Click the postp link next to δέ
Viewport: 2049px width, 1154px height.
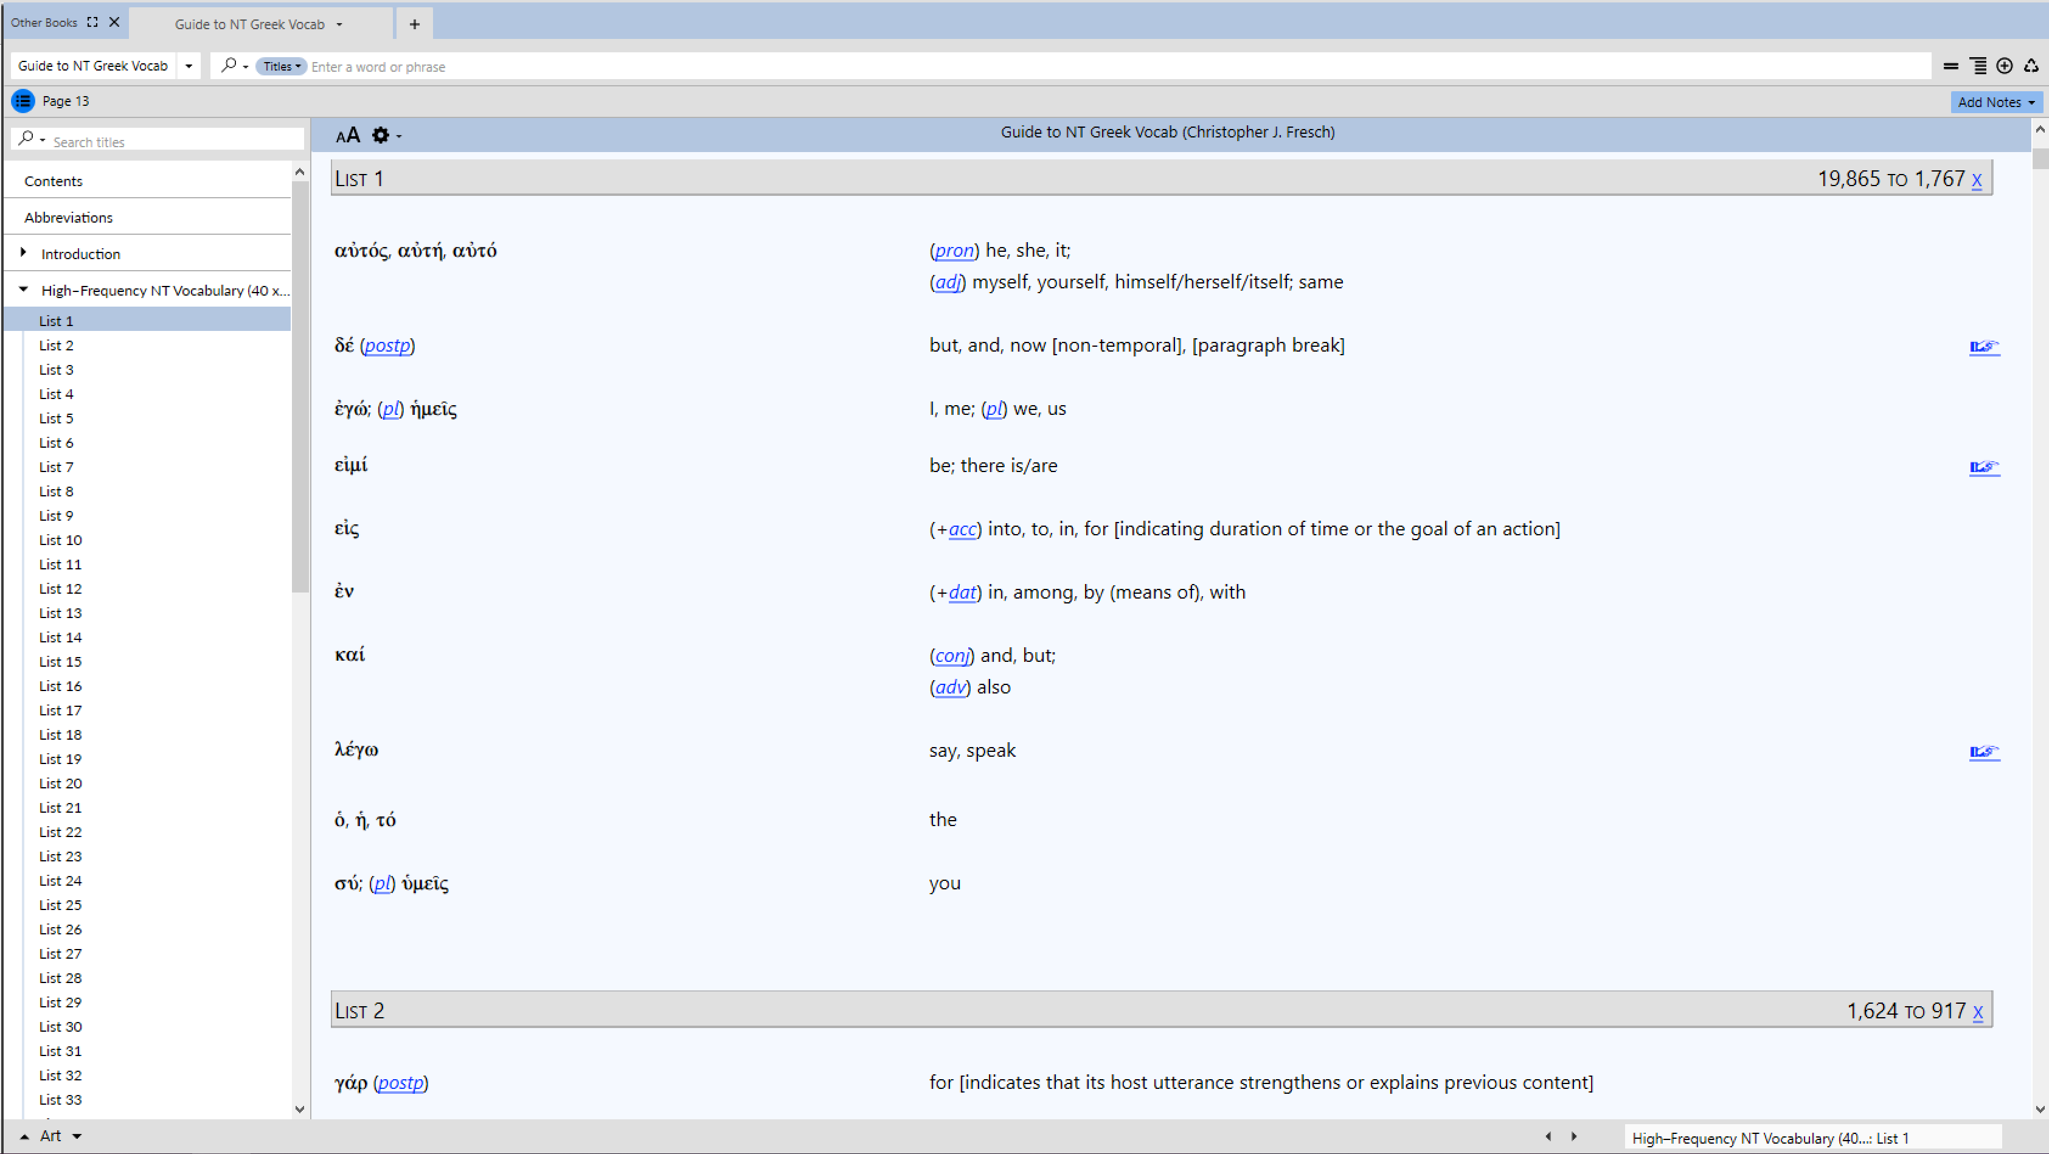tap(387, 346)
